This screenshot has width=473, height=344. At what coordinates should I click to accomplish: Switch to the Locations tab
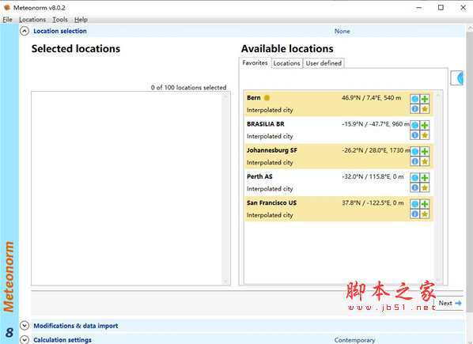point(286,63)
